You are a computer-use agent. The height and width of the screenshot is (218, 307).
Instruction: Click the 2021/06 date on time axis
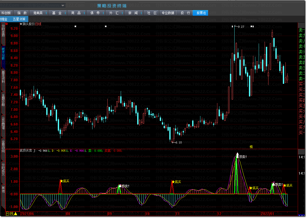pyautogui.click(x=27, y=214)
